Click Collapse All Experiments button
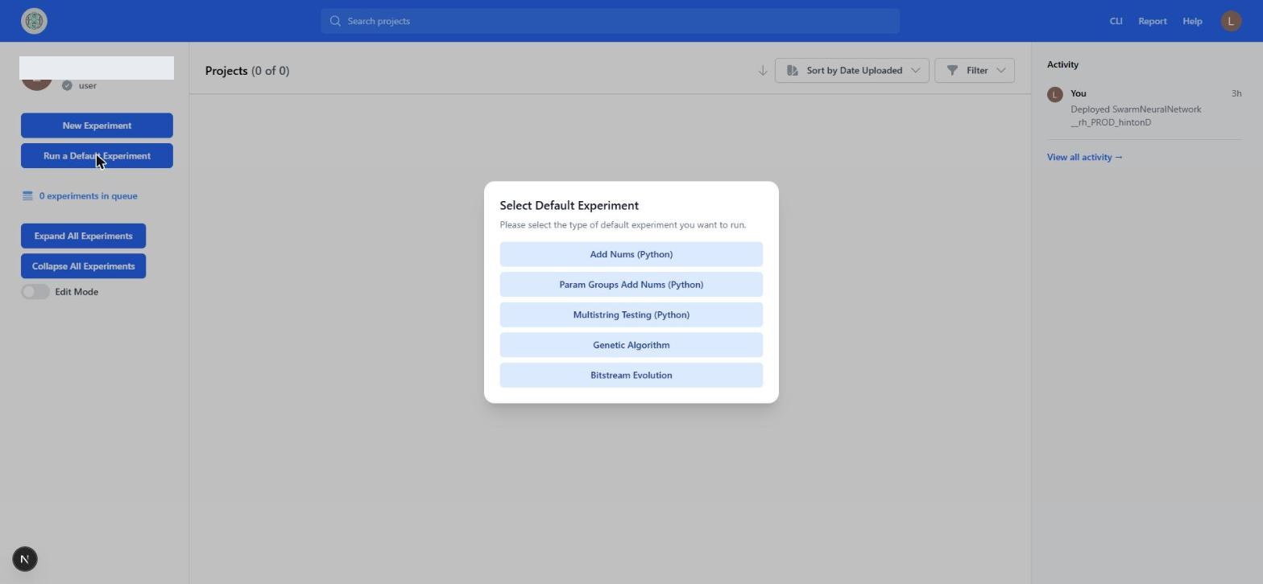 [x=83, y=266]
